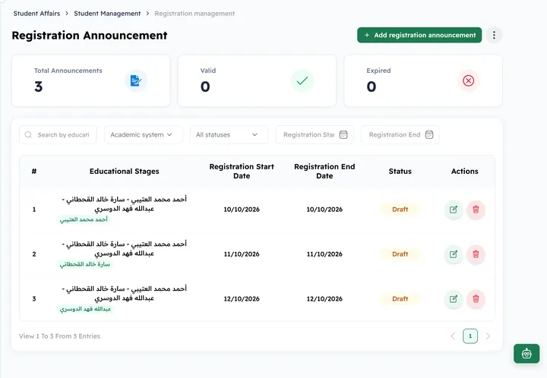
Task: Click the Actions column header
Action: click(x=465, y=171)
